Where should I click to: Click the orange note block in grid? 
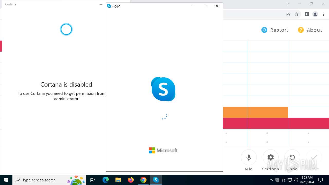(255, 112)
